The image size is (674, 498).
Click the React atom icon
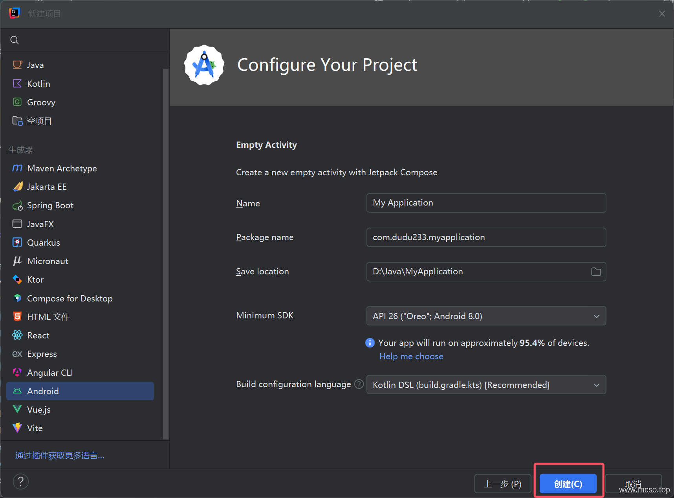pos(17,335)
